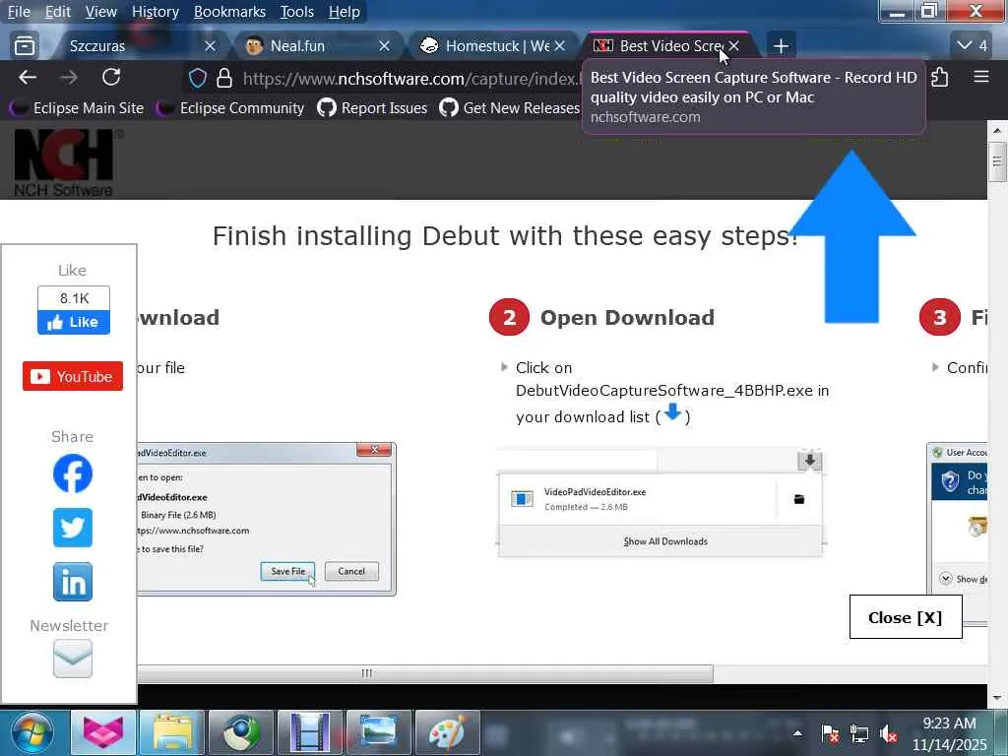
Task: Click the horizontal page scrollbar
Action: [424, 673]
